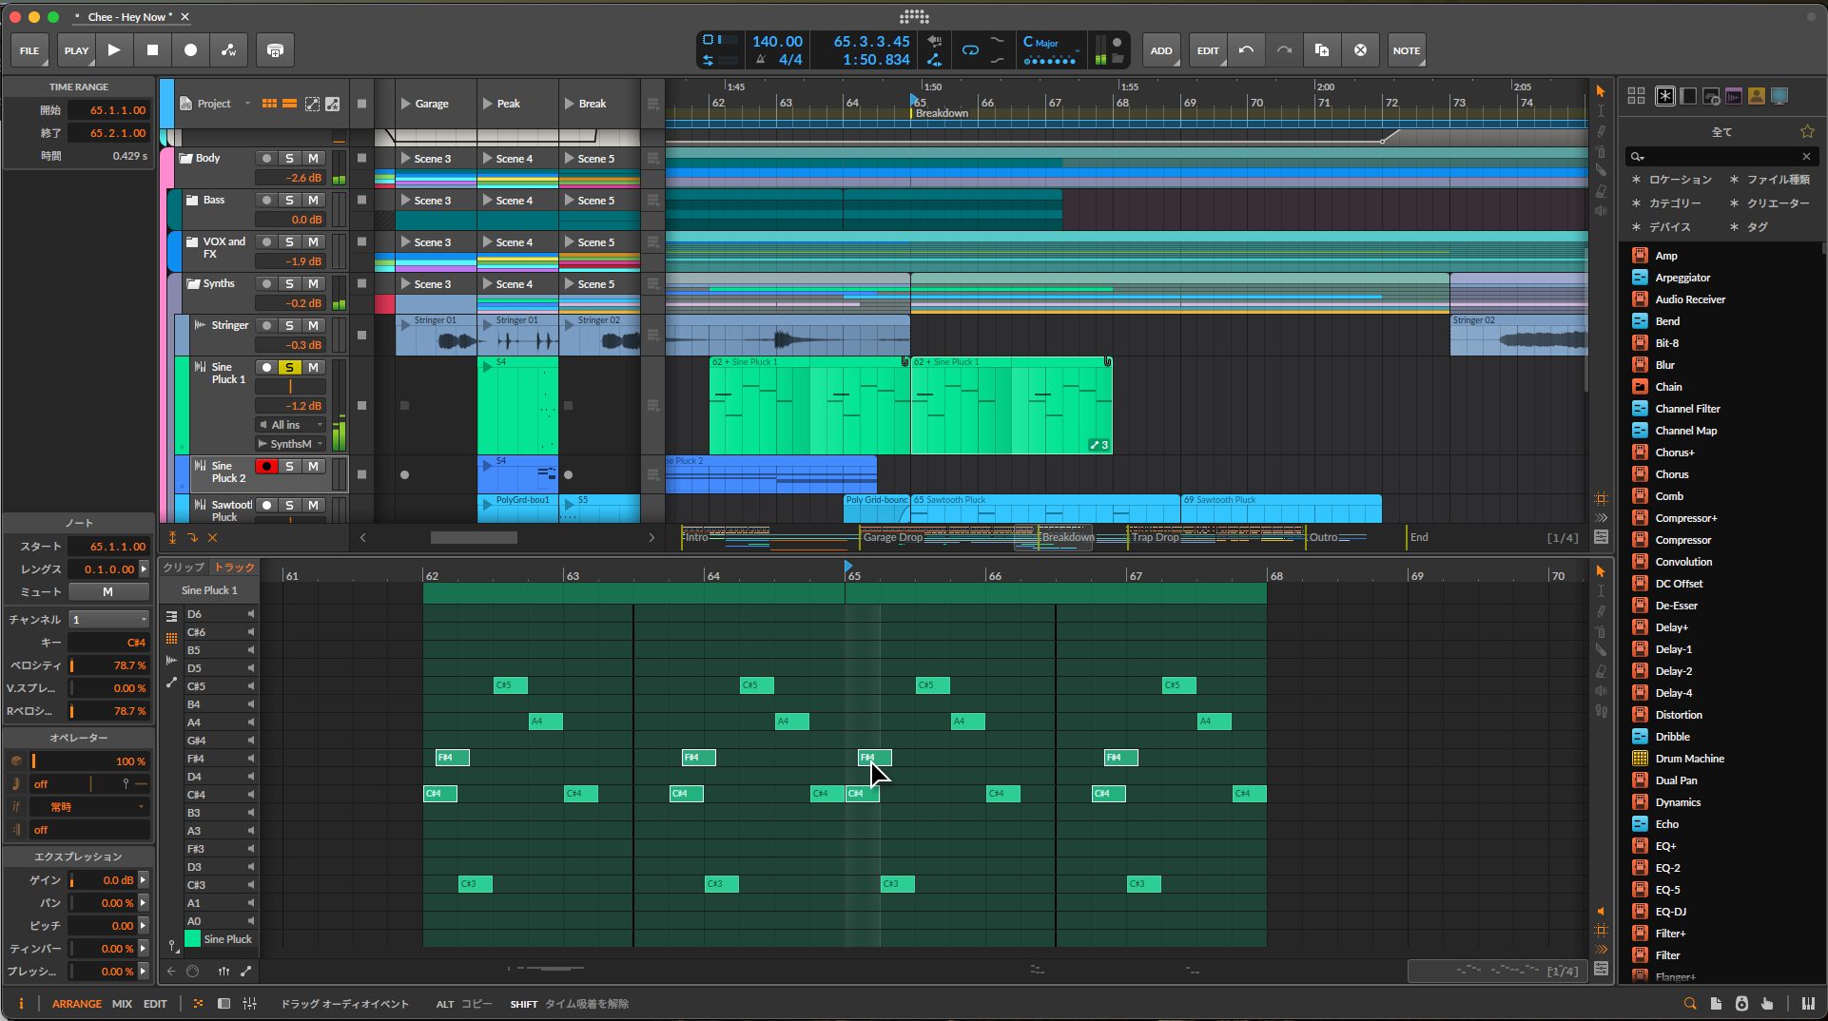Select the トラック tab in note editor
The image size is (1828, 1021).
[234, 568]
